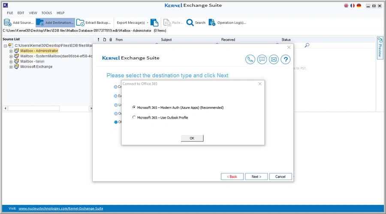Click the phone contact icon in the wizard
Screen dimensions: 386x214
click(x=250, y=59)
